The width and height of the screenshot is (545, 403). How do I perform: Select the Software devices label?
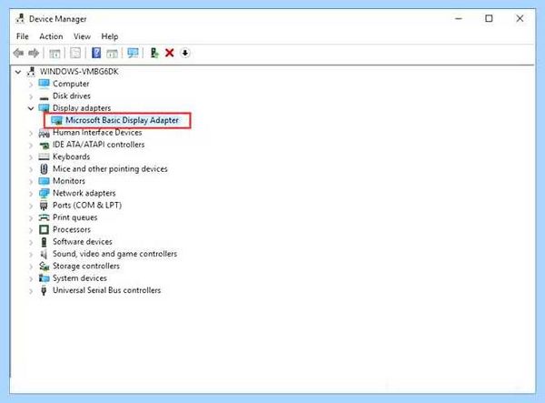[83, 242]
